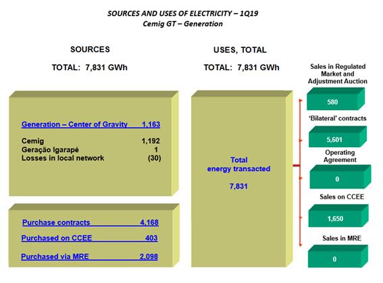Click the Total energy transacted text
Image resolution: width=383 pixels, height=283 pixels.
point(238,164)
